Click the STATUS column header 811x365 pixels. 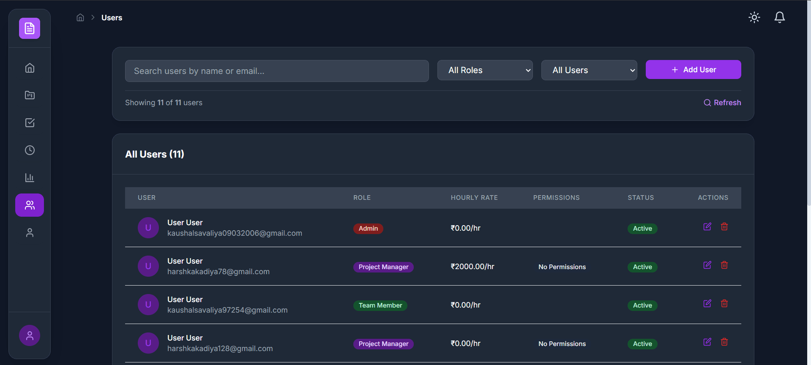(641, 198)
